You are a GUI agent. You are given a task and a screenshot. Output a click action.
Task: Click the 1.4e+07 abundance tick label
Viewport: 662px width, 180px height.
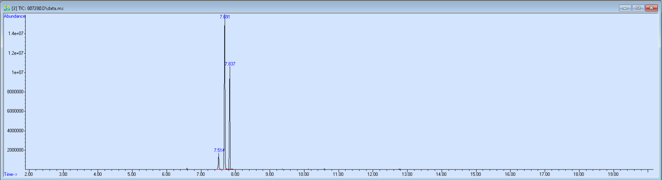tap(16, 34)
